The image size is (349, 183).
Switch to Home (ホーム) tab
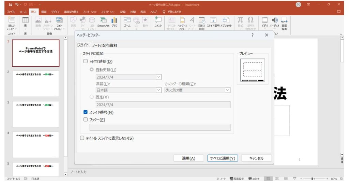(x=23, y=12)
